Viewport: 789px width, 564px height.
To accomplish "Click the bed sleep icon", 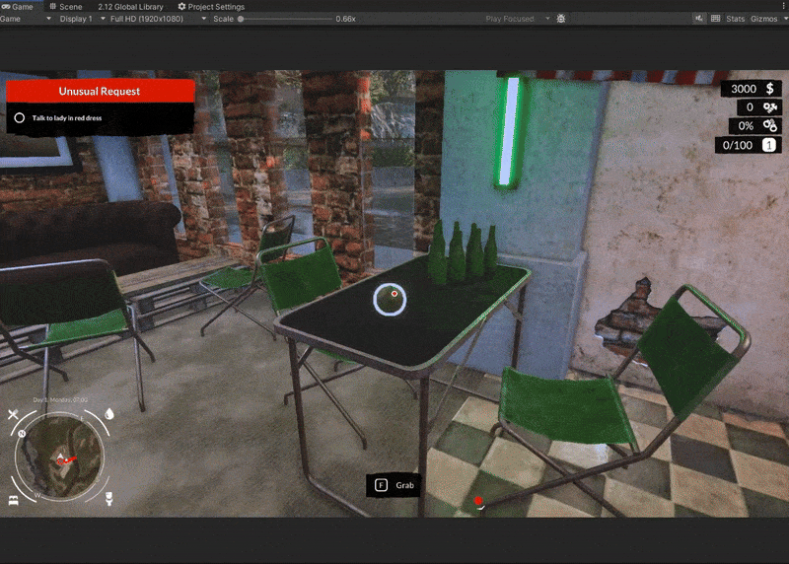I will coord(14,499).
